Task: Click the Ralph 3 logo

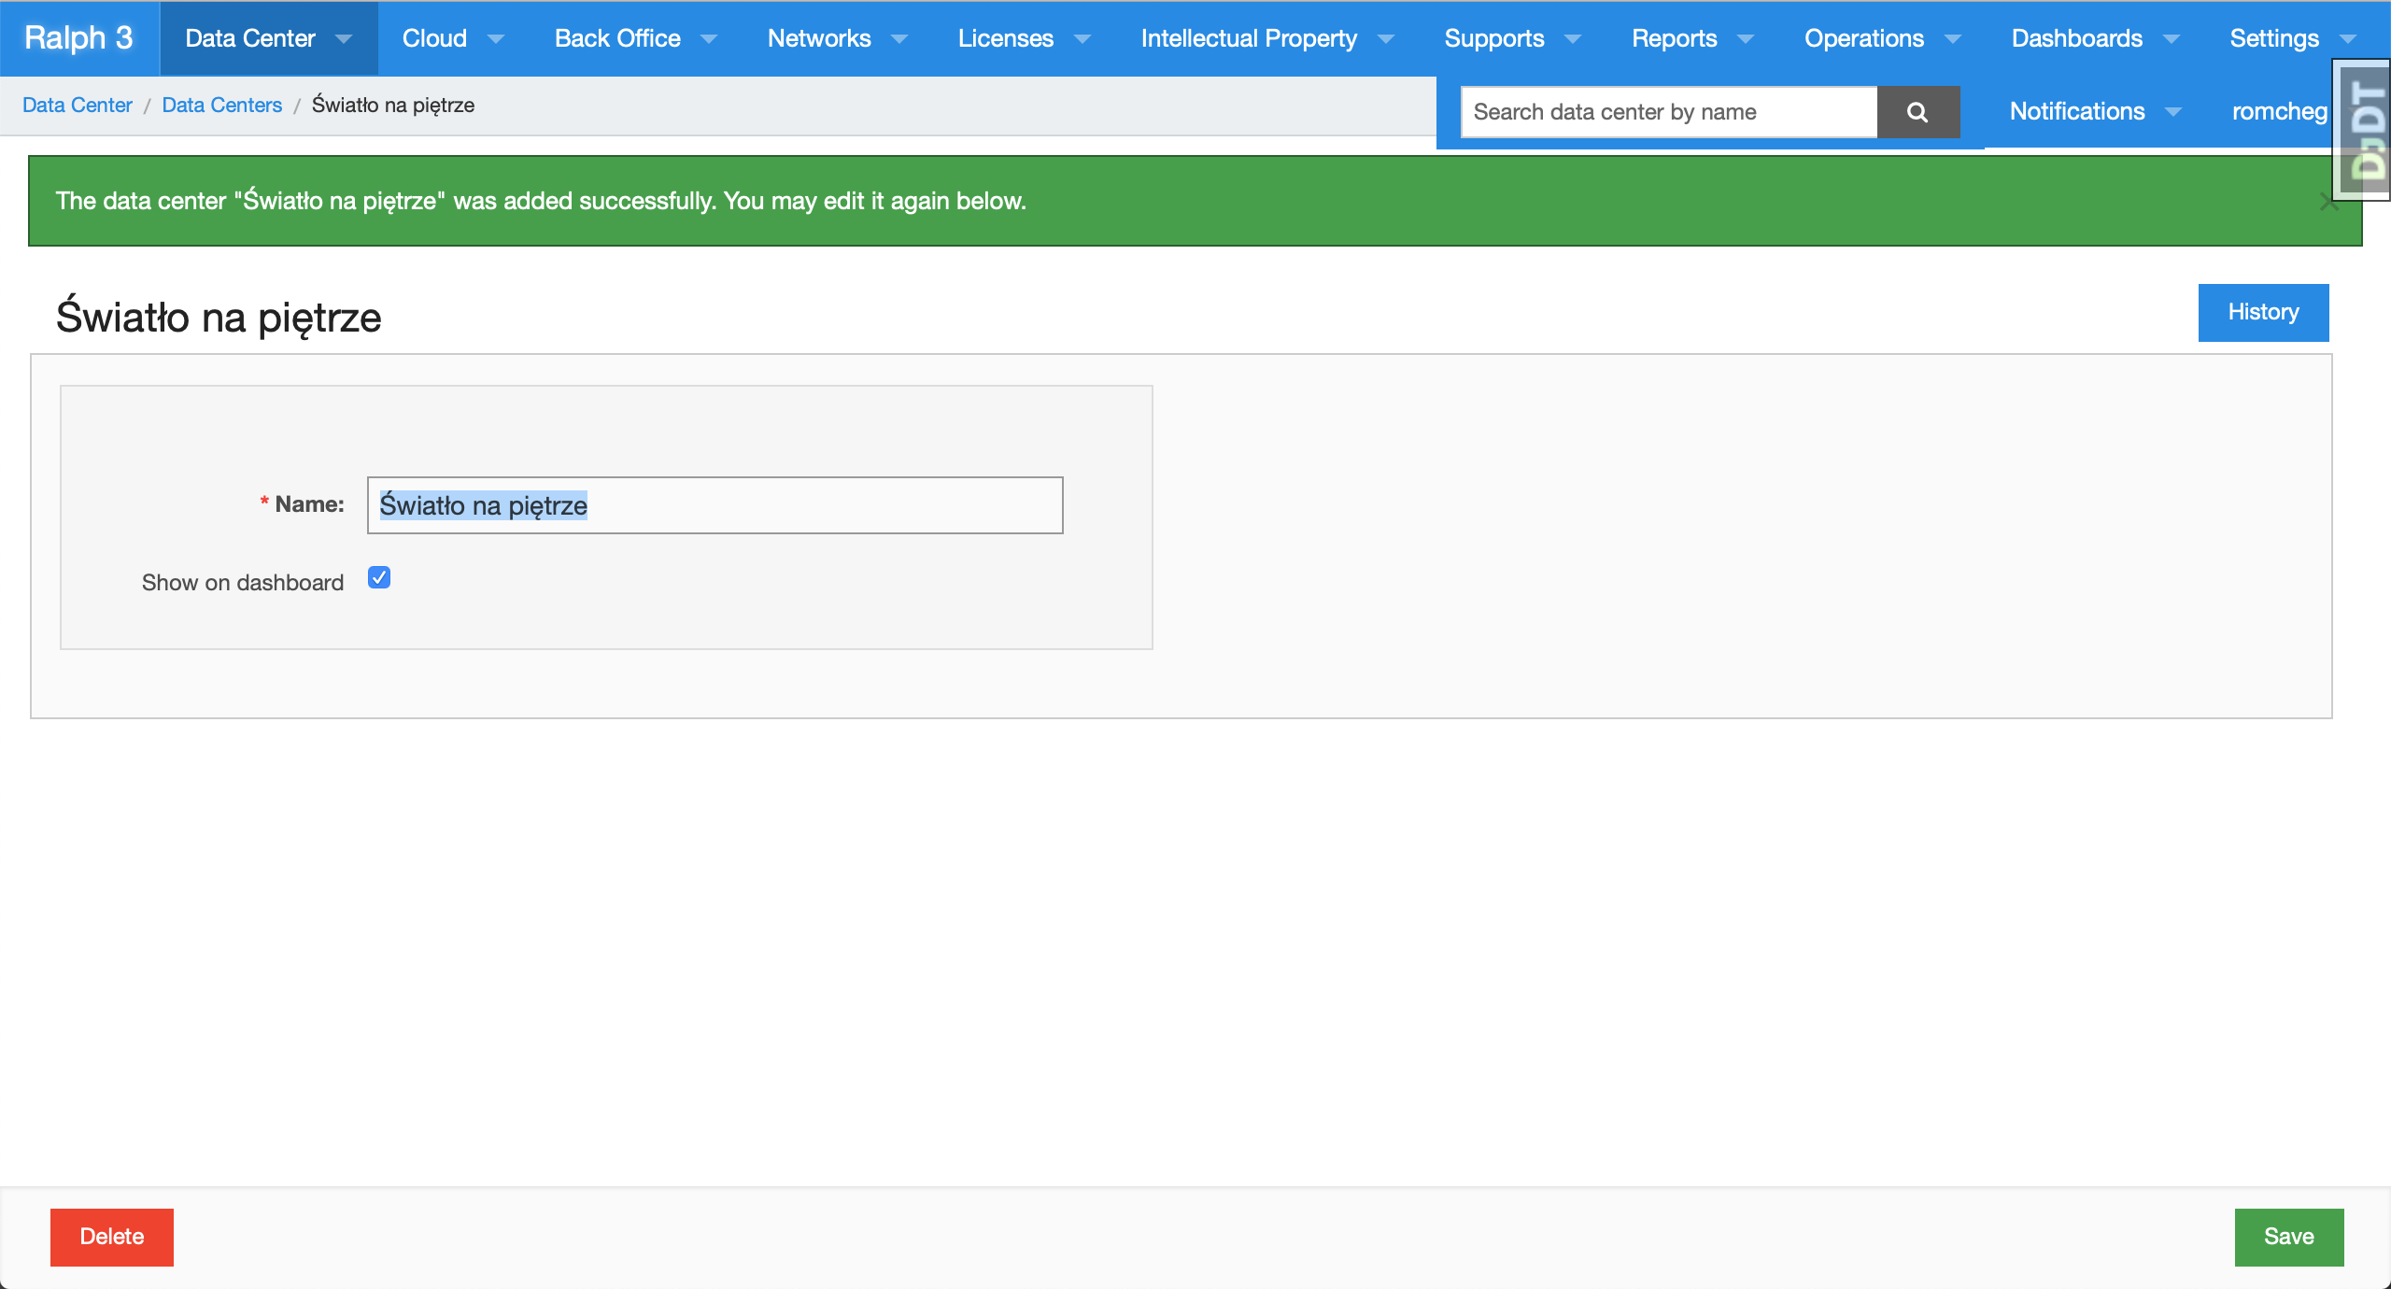Action: click(78, 38)
